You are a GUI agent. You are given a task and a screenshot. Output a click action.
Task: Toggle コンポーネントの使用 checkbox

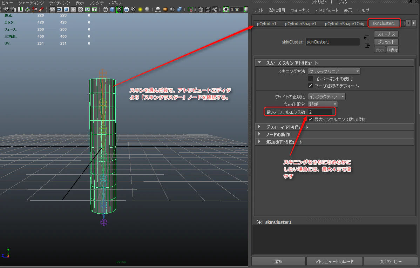[x=311, y=79]
